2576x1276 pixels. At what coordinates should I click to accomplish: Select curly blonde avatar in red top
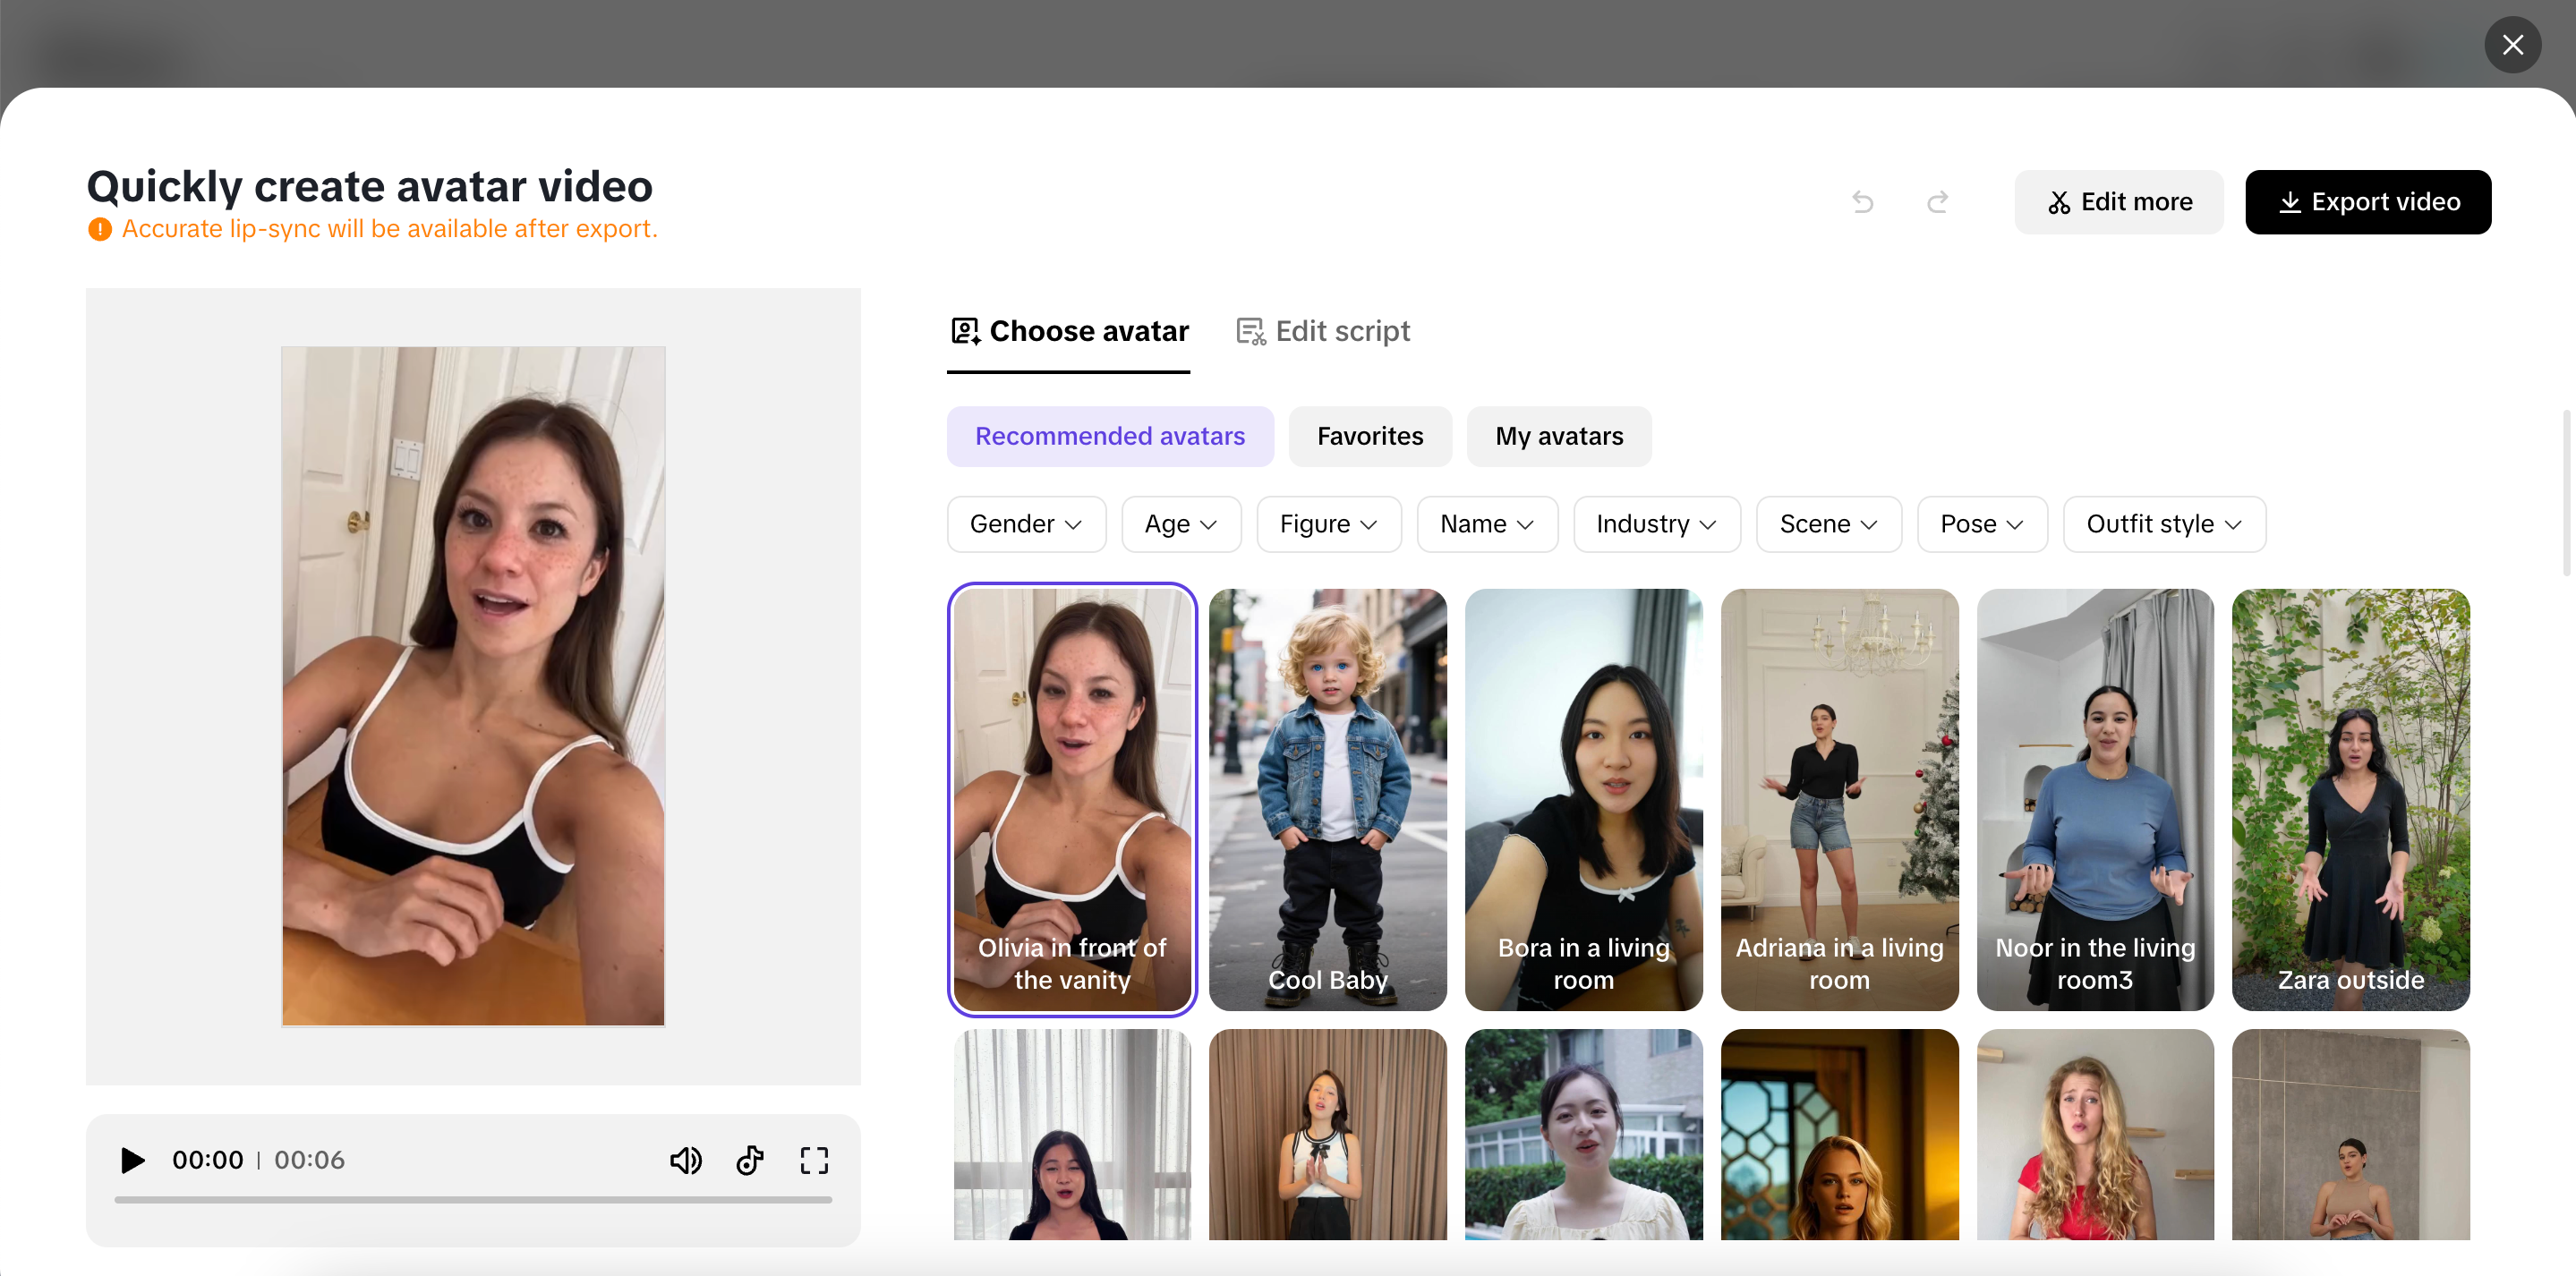[x=2095, y=1134]
